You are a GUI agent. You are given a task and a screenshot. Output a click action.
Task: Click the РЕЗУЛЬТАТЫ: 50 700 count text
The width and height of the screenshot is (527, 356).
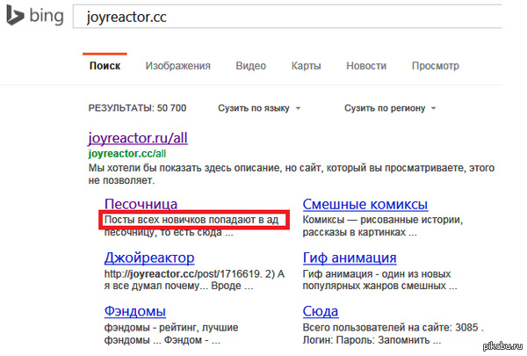[137, 108]
